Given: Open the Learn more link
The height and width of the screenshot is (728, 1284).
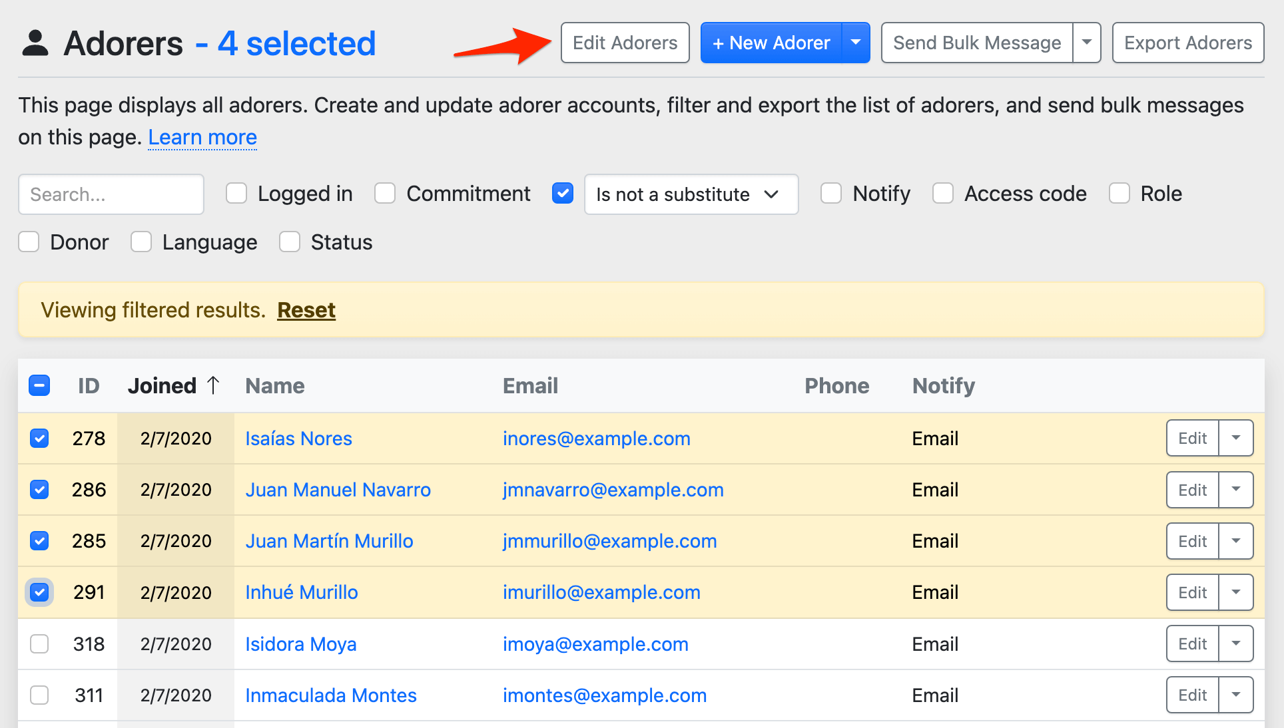Looking at the screenshot, I should click(202, 137).
